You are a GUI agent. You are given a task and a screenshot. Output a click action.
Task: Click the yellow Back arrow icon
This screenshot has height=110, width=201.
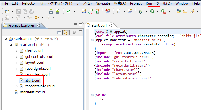[37, 17]
